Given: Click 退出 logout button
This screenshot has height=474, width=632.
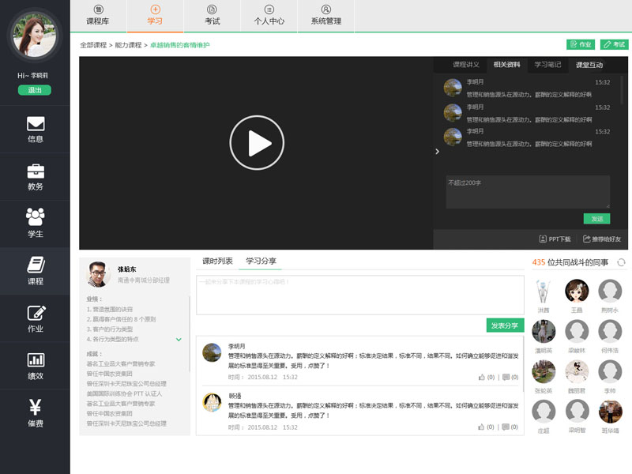Looking at the screenshot, I should [35, 90].
